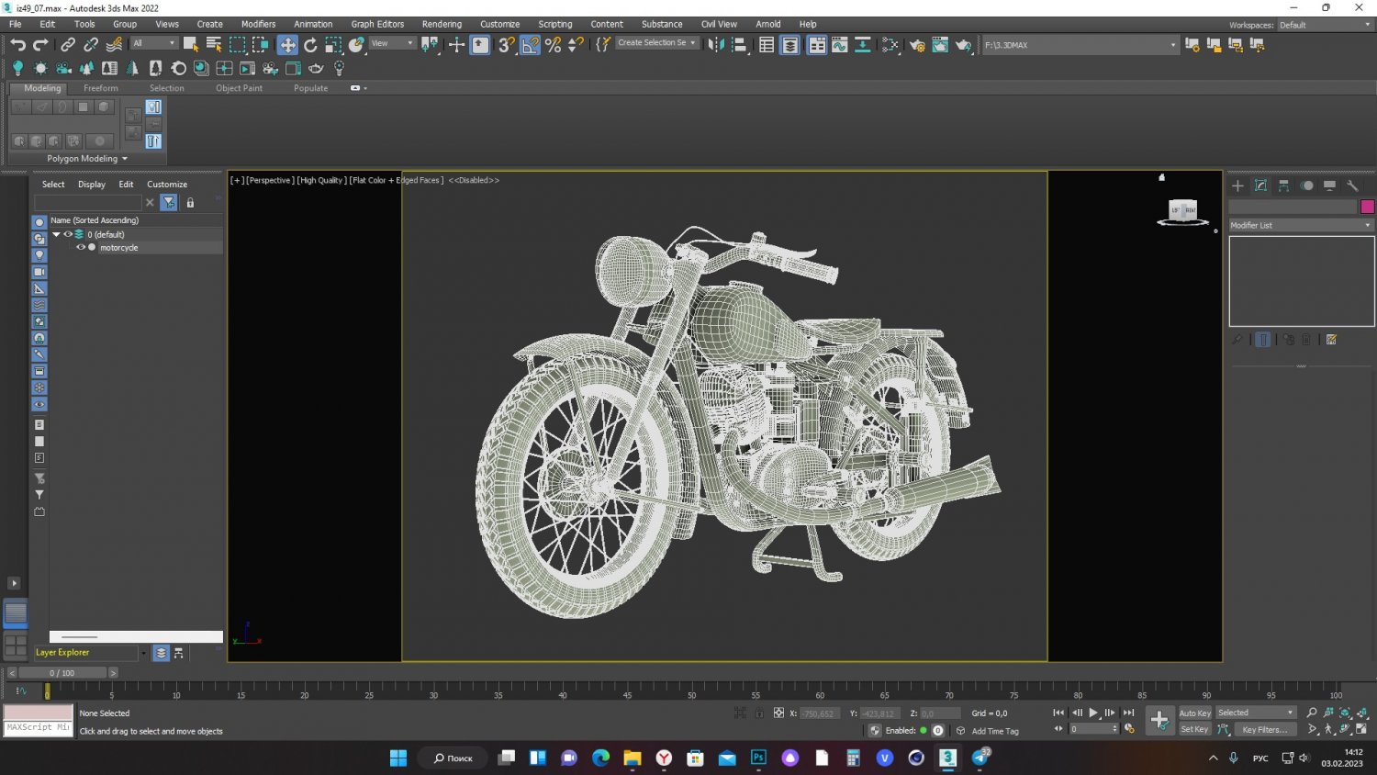1377x775 pixels.
Task: Toggle the Angle Snap icon
Action: (531, 45)
